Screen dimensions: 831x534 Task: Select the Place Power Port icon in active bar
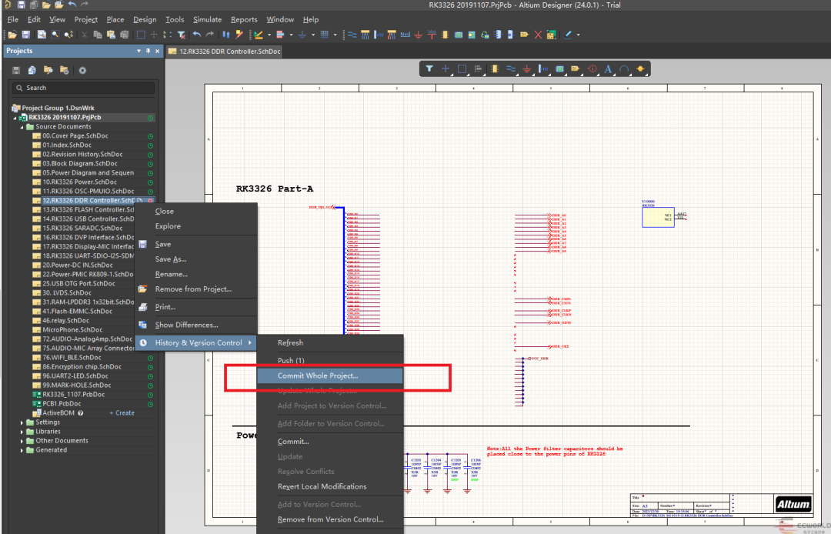click(x=526, y=69)
